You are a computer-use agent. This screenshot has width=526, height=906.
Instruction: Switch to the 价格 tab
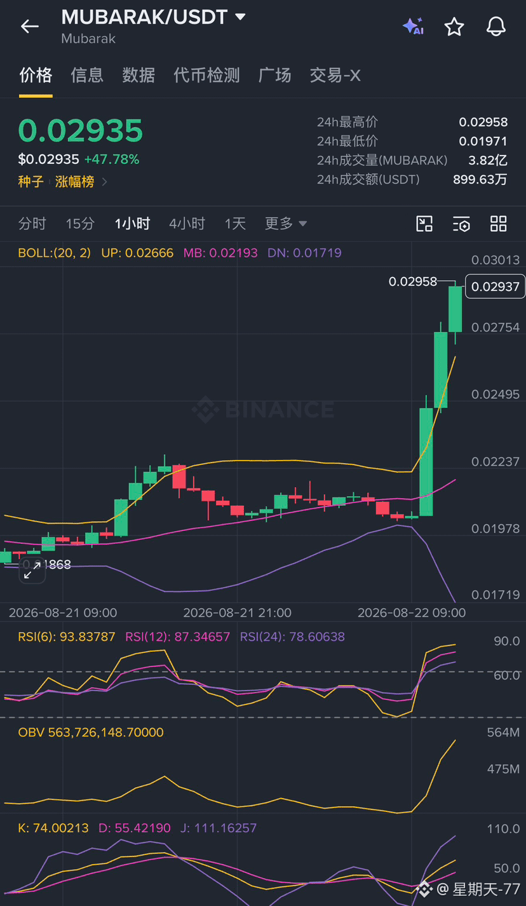[36, 75]
